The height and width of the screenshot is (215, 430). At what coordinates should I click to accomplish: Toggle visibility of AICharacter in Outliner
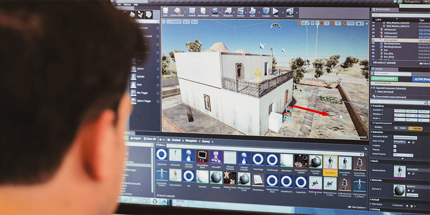[373, 30]
